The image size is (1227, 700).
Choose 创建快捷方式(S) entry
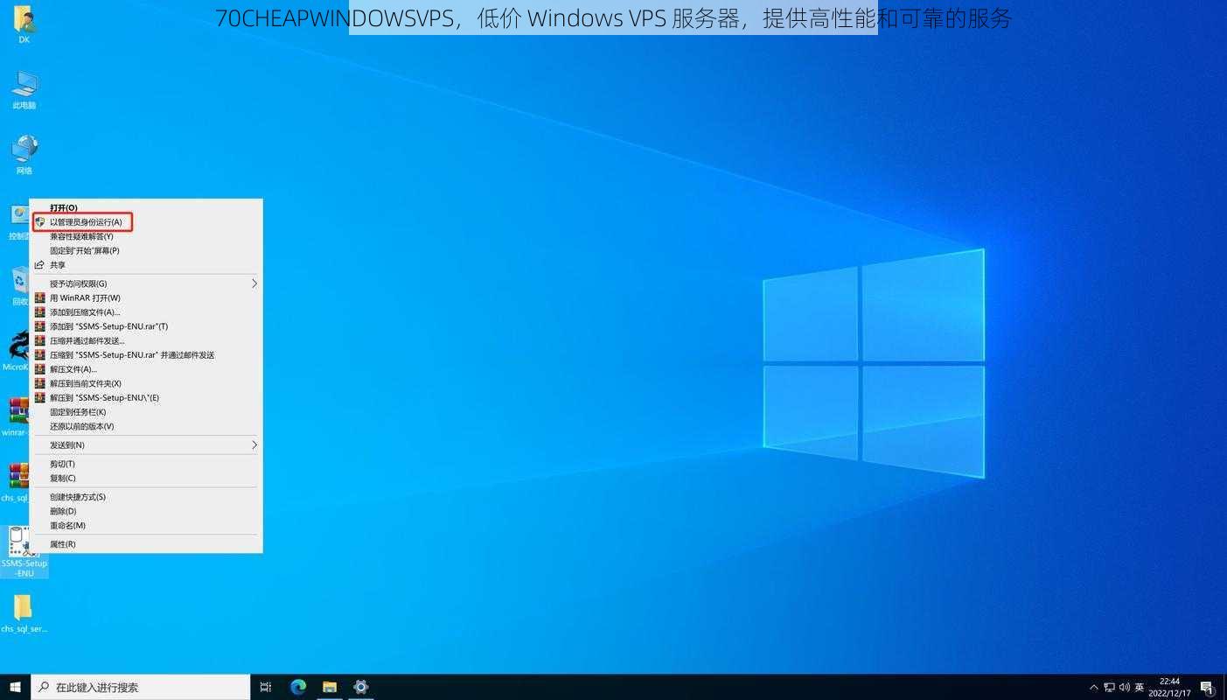pyautogui.click(x=146, y=497)
